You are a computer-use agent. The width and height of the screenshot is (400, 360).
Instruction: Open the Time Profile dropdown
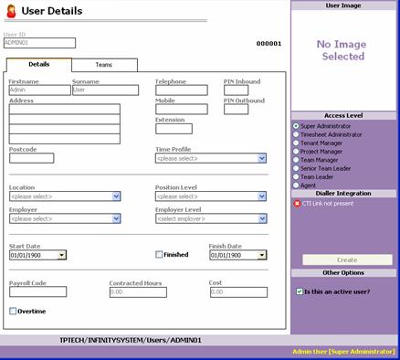(262, 158)
